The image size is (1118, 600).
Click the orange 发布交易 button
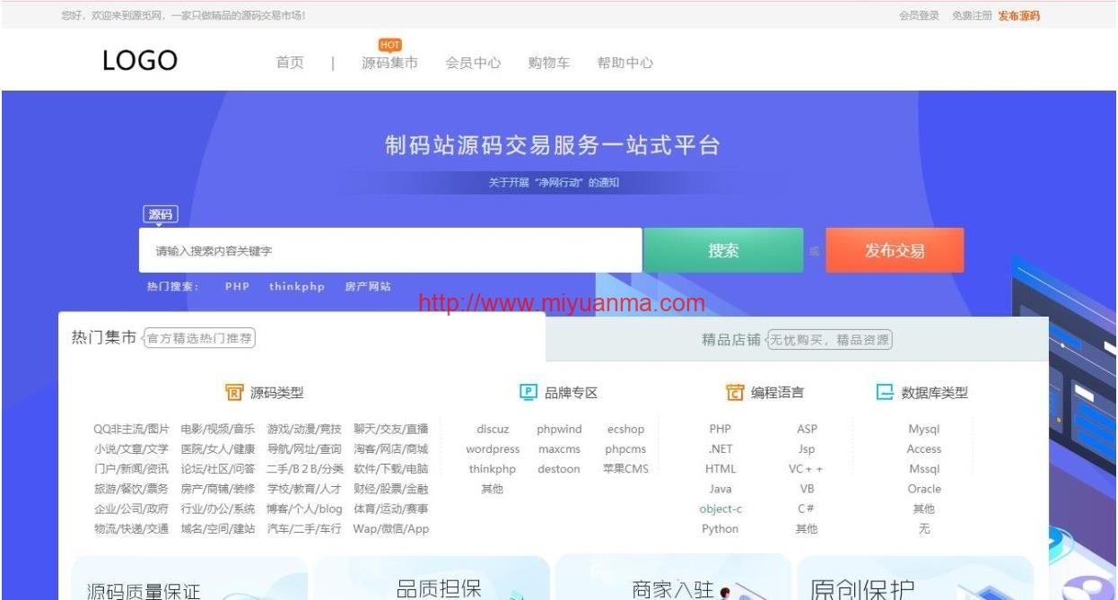[895, 250]
